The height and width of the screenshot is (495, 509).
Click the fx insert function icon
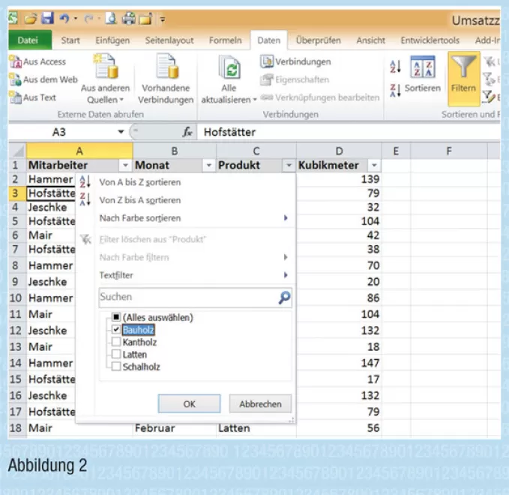tap(187, 132)
